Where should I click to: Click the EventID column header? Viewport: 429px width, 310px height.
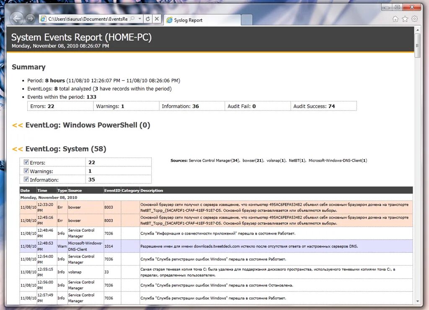pos(112,191)
